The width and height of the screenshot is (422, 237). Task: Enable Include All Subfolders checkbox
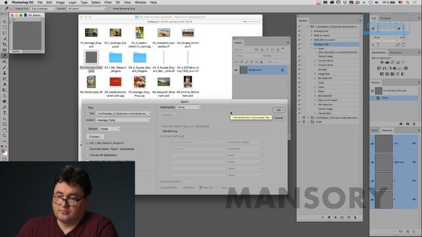pos(88,155)
